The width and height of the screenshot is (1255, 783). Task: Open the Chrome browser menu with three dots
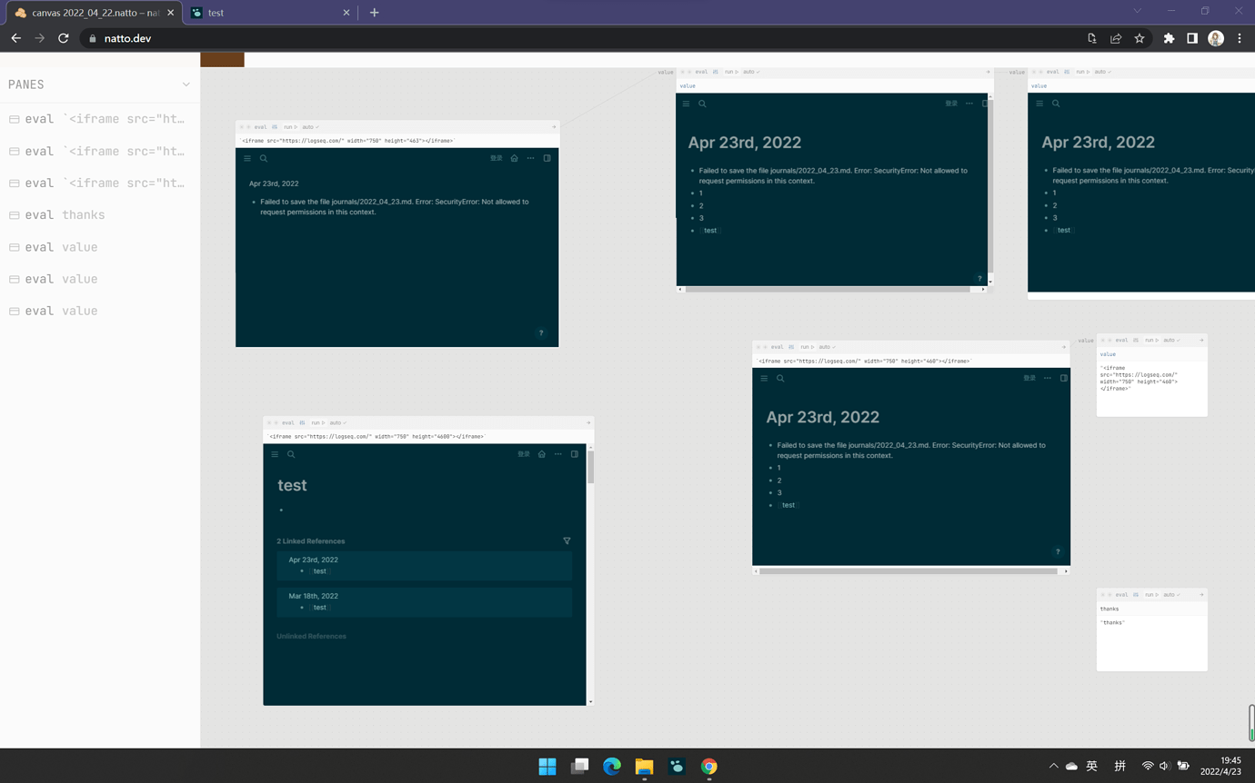pos(1240,38)
